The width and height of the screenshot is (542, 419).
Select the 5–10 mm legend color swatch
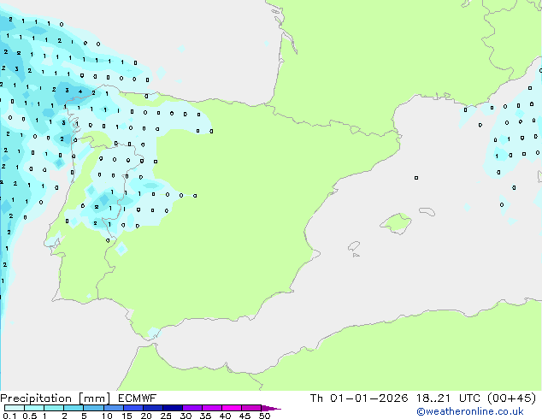point(93,408)
